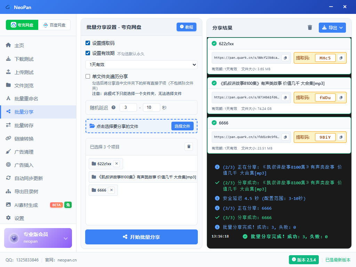Click the NeoPan cloud logo icon
Image resolution: width=356 pixels, height=267 pixels.
pos(8,7)
